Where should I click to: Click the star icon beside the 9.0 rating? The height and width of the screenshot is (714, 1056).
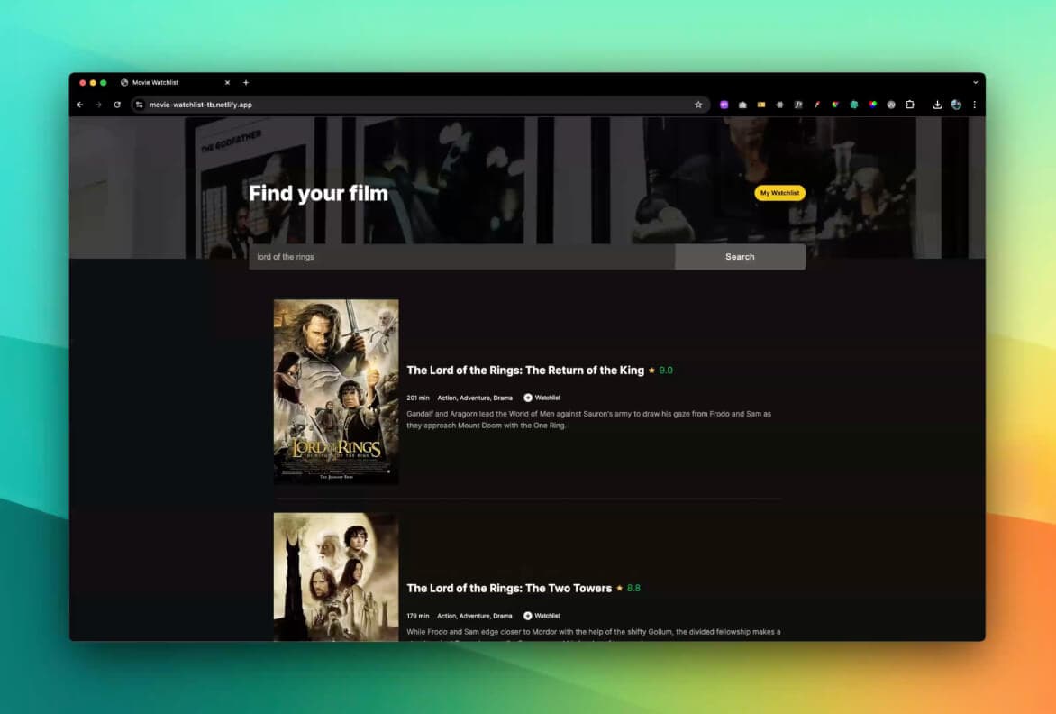click(651, 370)
